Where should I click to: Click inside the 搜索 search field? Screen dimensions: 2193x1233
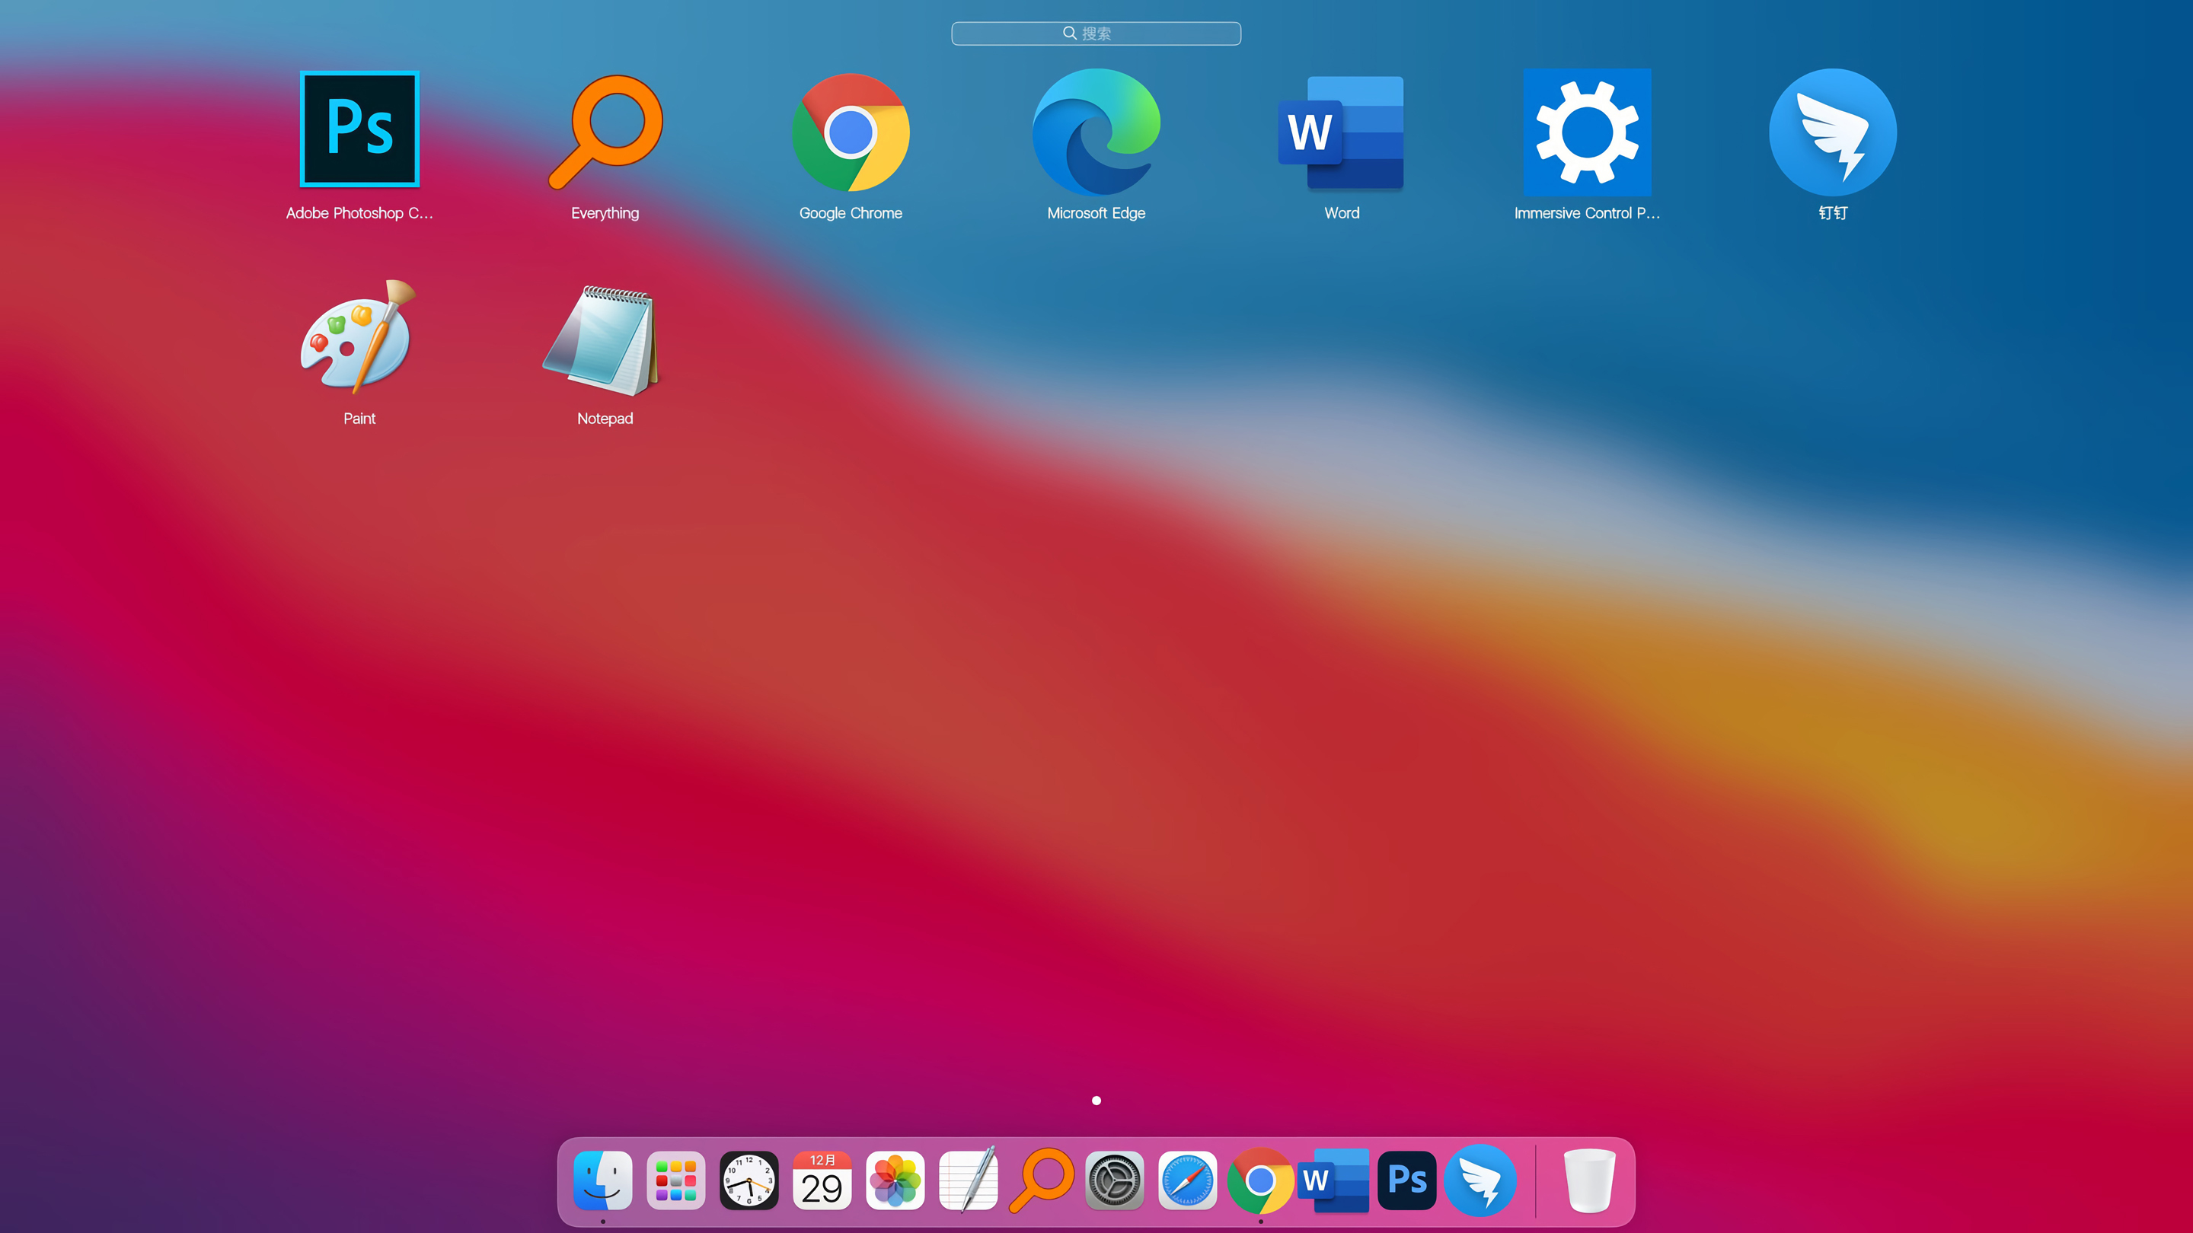[1096, 33]
